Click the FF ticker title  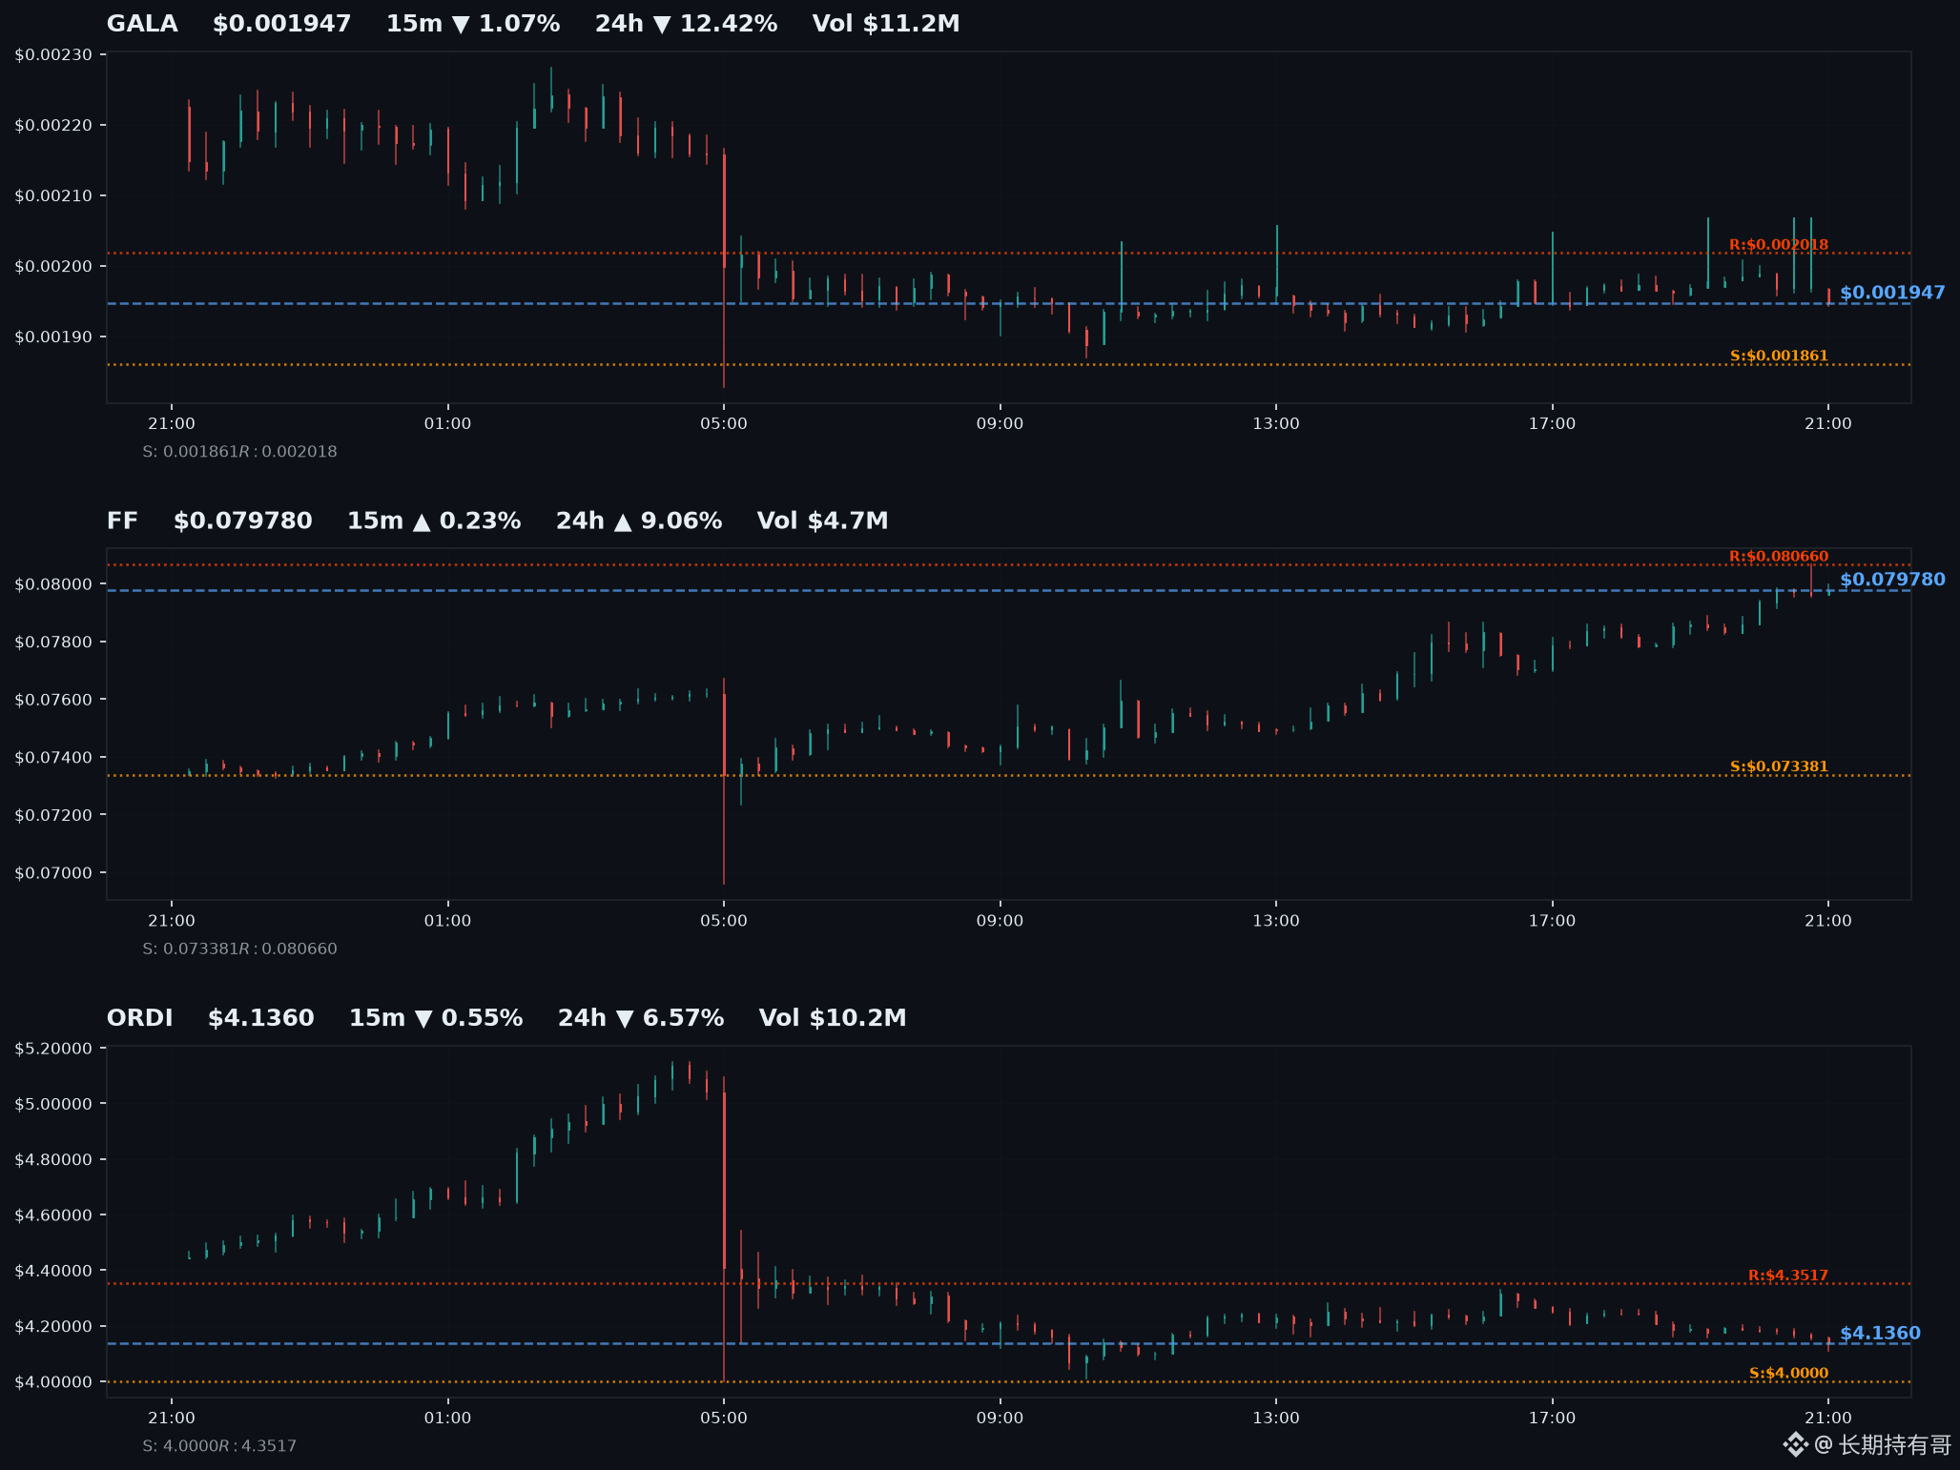click(122, 521)
